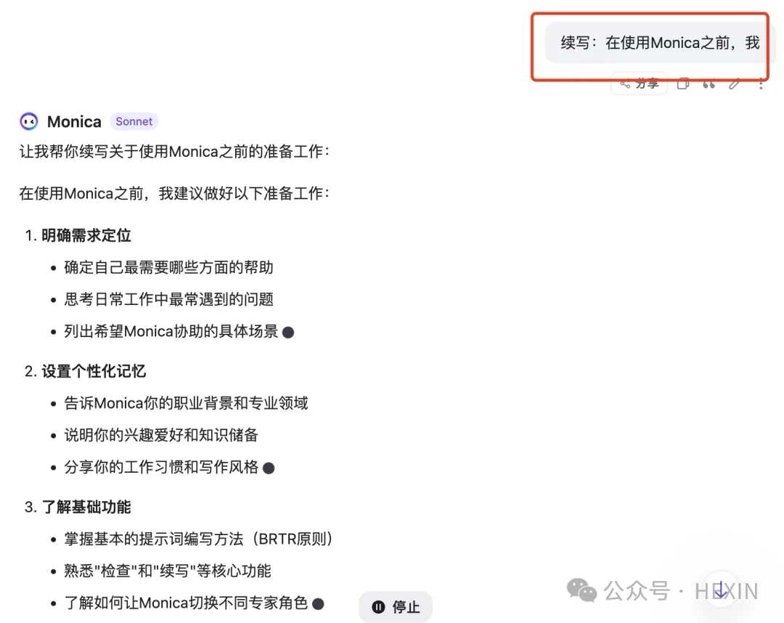Click the pause icon inside 停止 button

point(378,607)
